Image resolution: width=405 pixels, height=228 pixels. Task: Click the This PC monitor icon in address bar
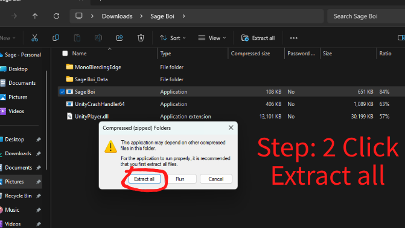pos(79,16)
